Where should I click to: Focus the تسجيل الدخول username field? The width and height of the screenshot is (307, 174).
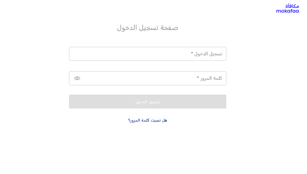[147, 54]
